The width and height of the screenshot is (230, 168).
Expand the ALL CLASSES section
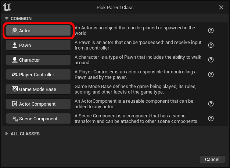7,134
